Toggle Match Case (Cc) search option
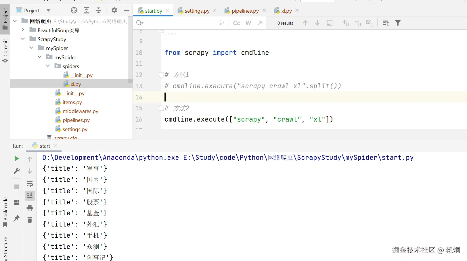This screenshot has width=467, height=261. (236, 23)
